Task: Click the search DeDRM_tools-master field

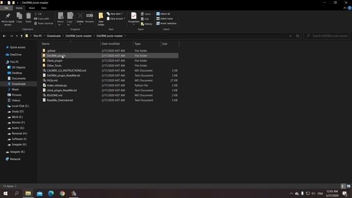Action: (x=326, y=36)
